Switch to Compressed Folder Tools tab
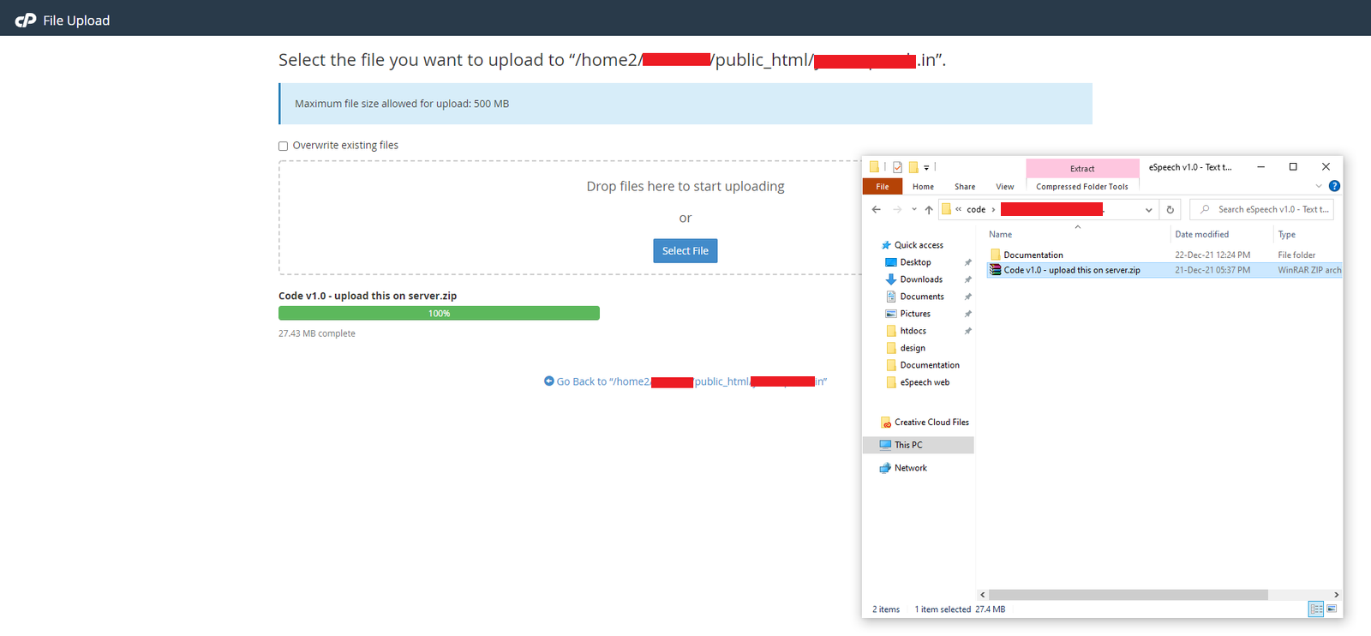 [1081, 187]
